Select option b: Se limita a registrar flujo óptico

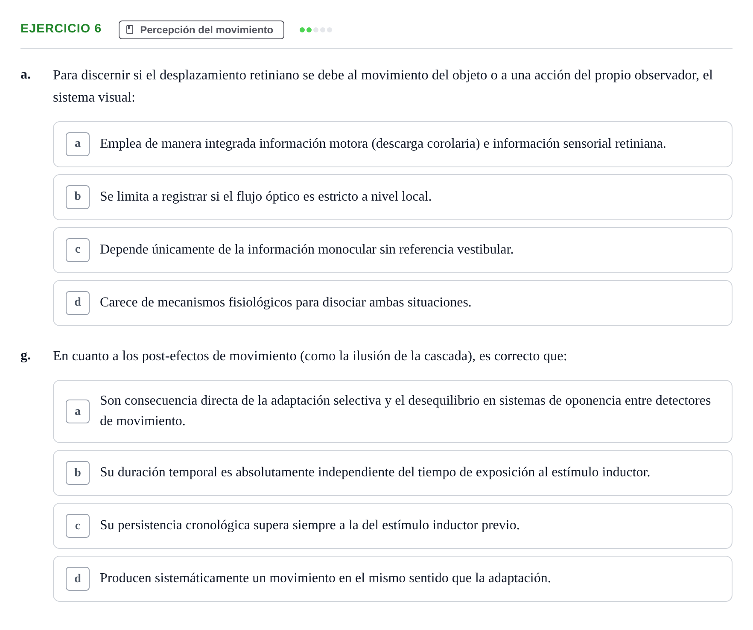(x=392, y=197)
